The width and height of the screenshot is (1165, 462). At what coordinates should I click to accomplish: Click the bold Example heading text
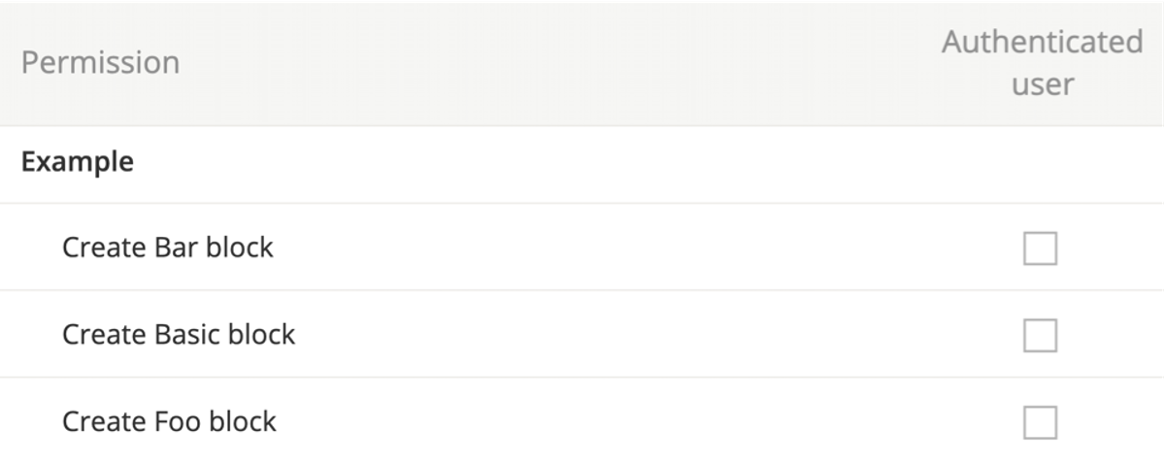coord(78,163)
